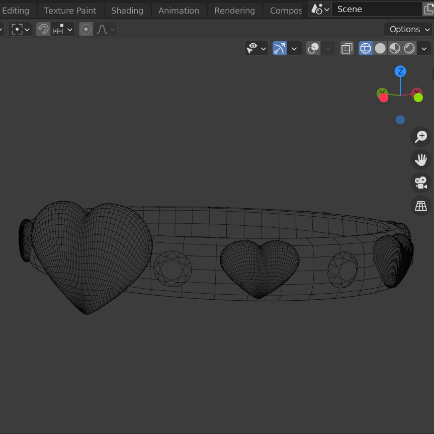Toggle snapping magnet icon
This screenshot has width=434, height=434.
pyautogui.click(x=43, y=29)
